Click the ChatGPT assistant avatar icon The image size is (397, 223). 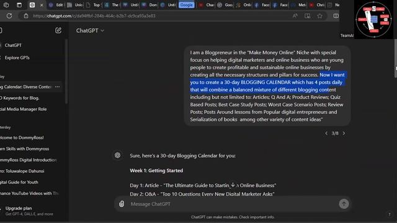[x=117, y=155]
